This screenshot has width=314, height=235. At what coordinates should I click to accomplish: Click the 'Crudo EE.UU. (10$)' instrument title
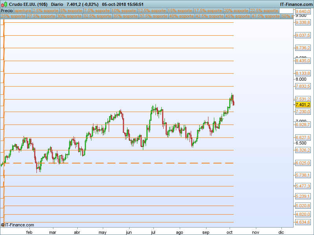click(26, 4)
